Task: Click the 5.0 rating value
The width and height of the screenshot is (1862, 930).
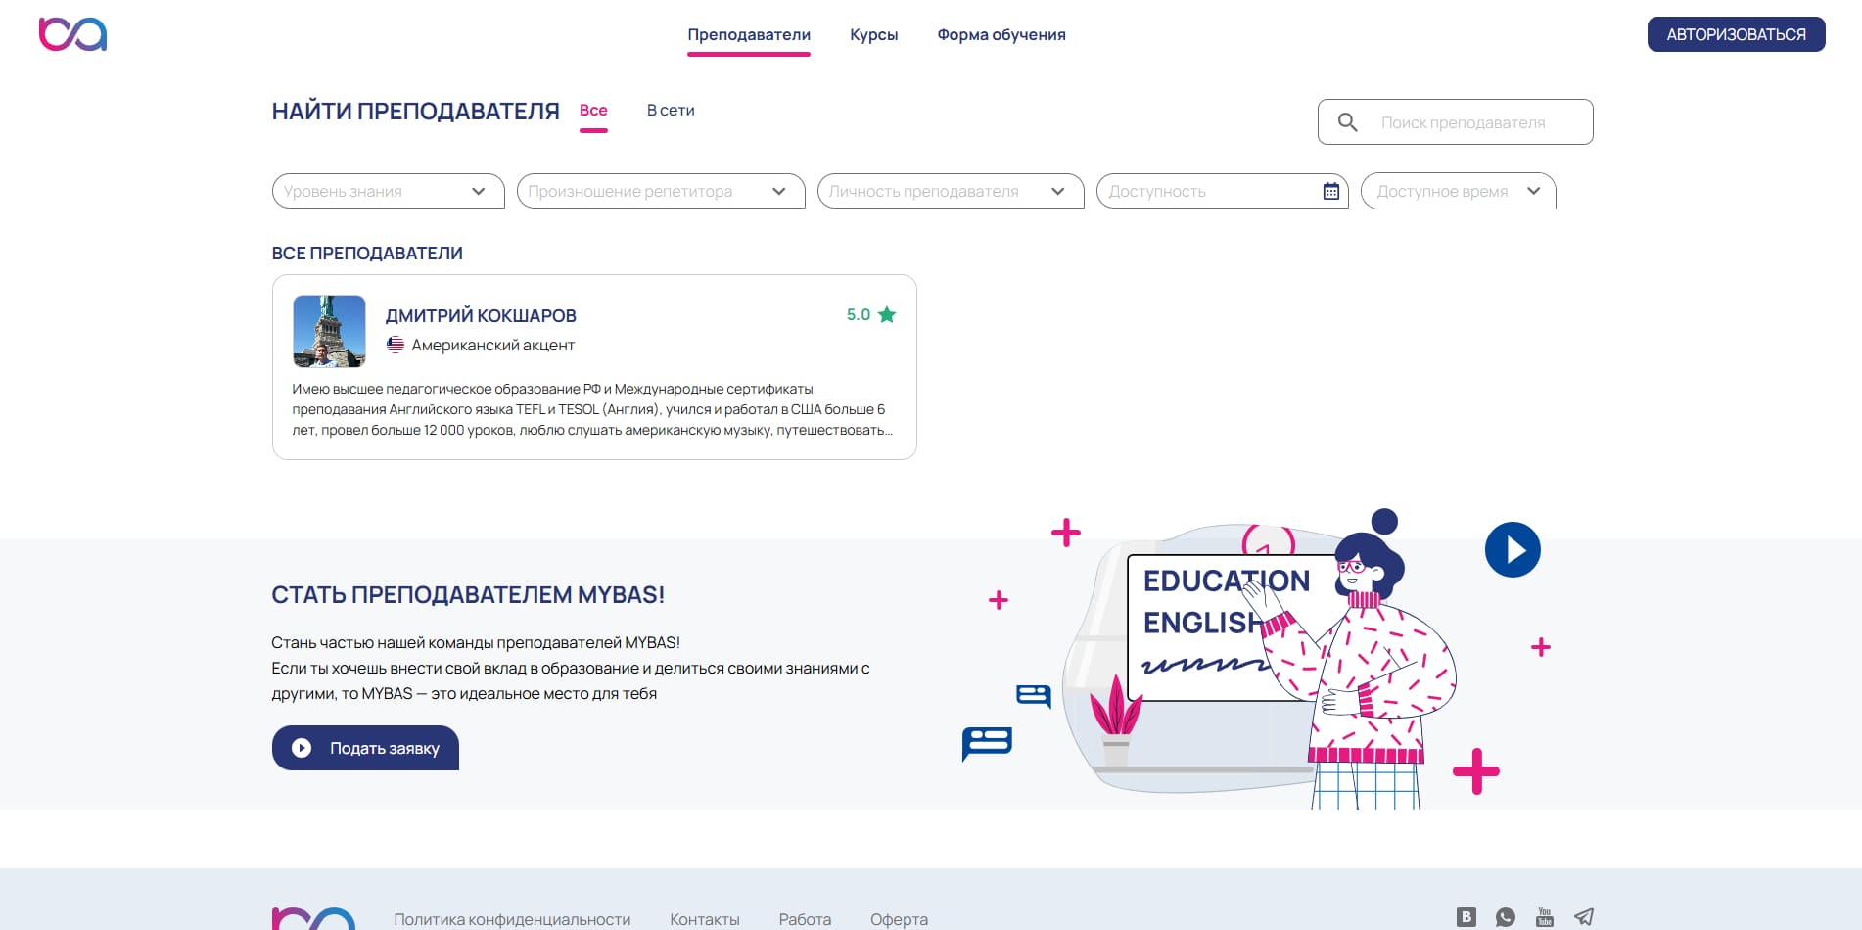Action: (x=859, y=314)
